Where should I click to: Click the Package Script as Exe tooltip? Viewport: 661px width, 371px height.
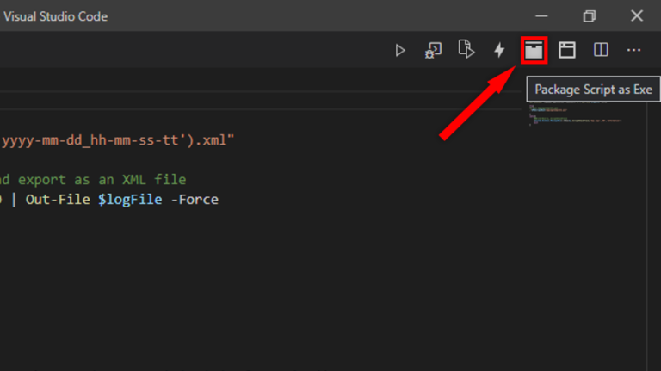(593, 90)
